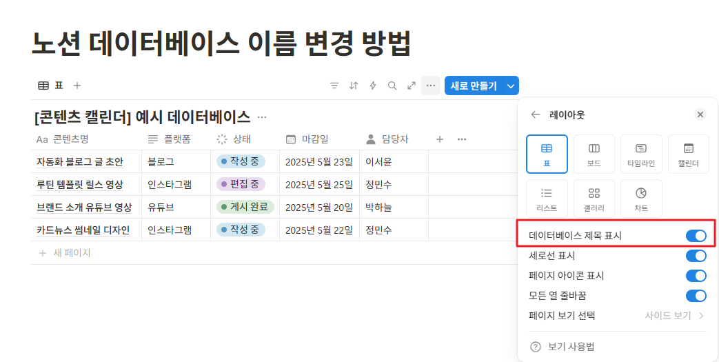Image resolution: width=719 pixels, height=362 pixels.
Task: Open the three-dot menu next to database title
Action: click(x=262, y=117)
